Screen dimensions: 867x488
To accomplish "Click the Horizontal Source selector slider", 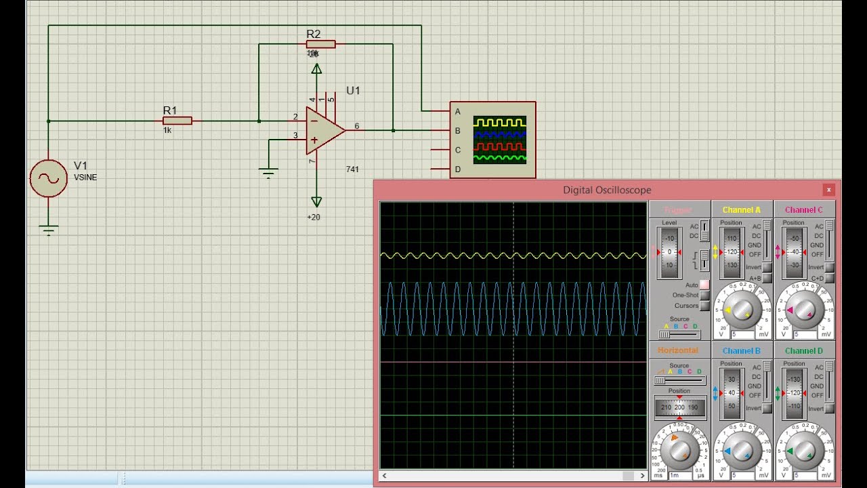I will (x=680, y=380).
